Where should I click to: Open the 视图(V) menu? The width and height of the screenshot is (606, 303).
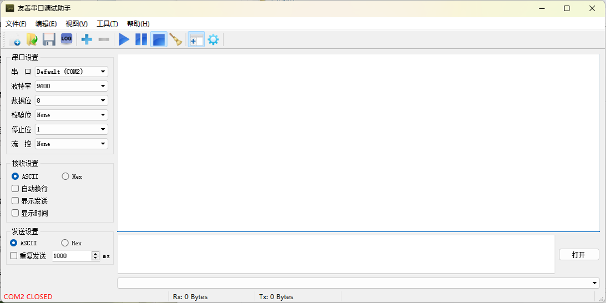pos(77,24)
